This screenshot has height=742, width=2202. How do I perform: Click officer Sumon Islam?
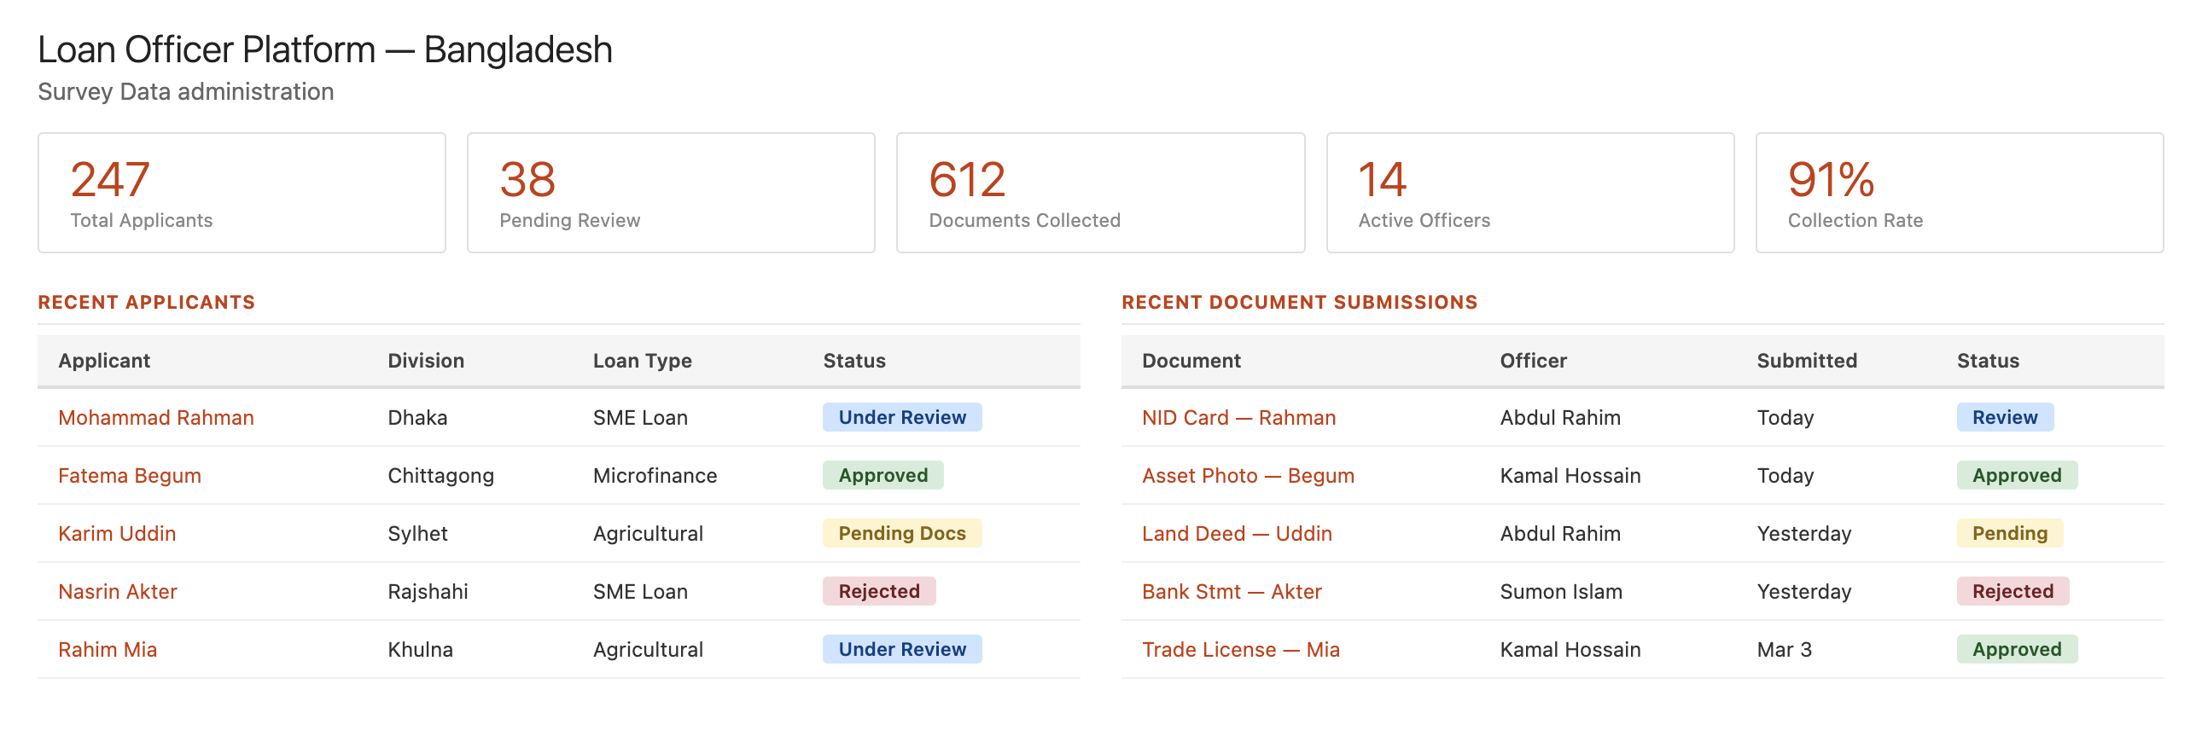pyautogui.click(x=1561, y=592)
